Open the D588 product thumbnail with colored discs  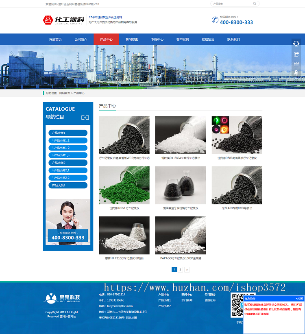(237, 135)
